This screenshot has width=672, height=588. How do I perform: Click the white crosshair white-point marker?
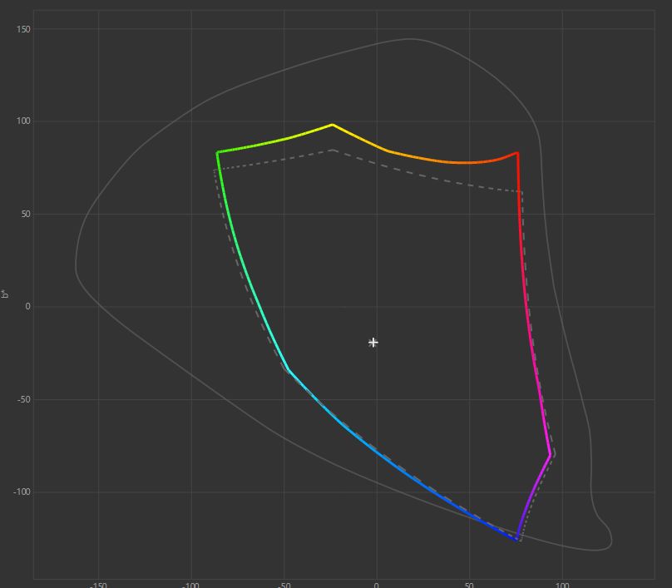(x=373, y=342)
